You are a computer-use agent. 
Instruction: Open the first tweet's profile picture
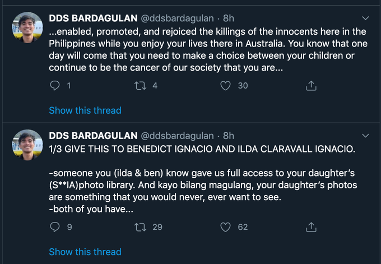coord(27,27)
